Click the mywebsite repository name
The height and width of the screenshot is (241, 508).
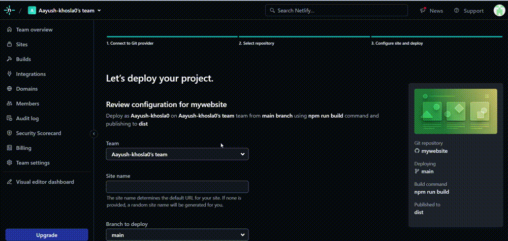(434, 151)
